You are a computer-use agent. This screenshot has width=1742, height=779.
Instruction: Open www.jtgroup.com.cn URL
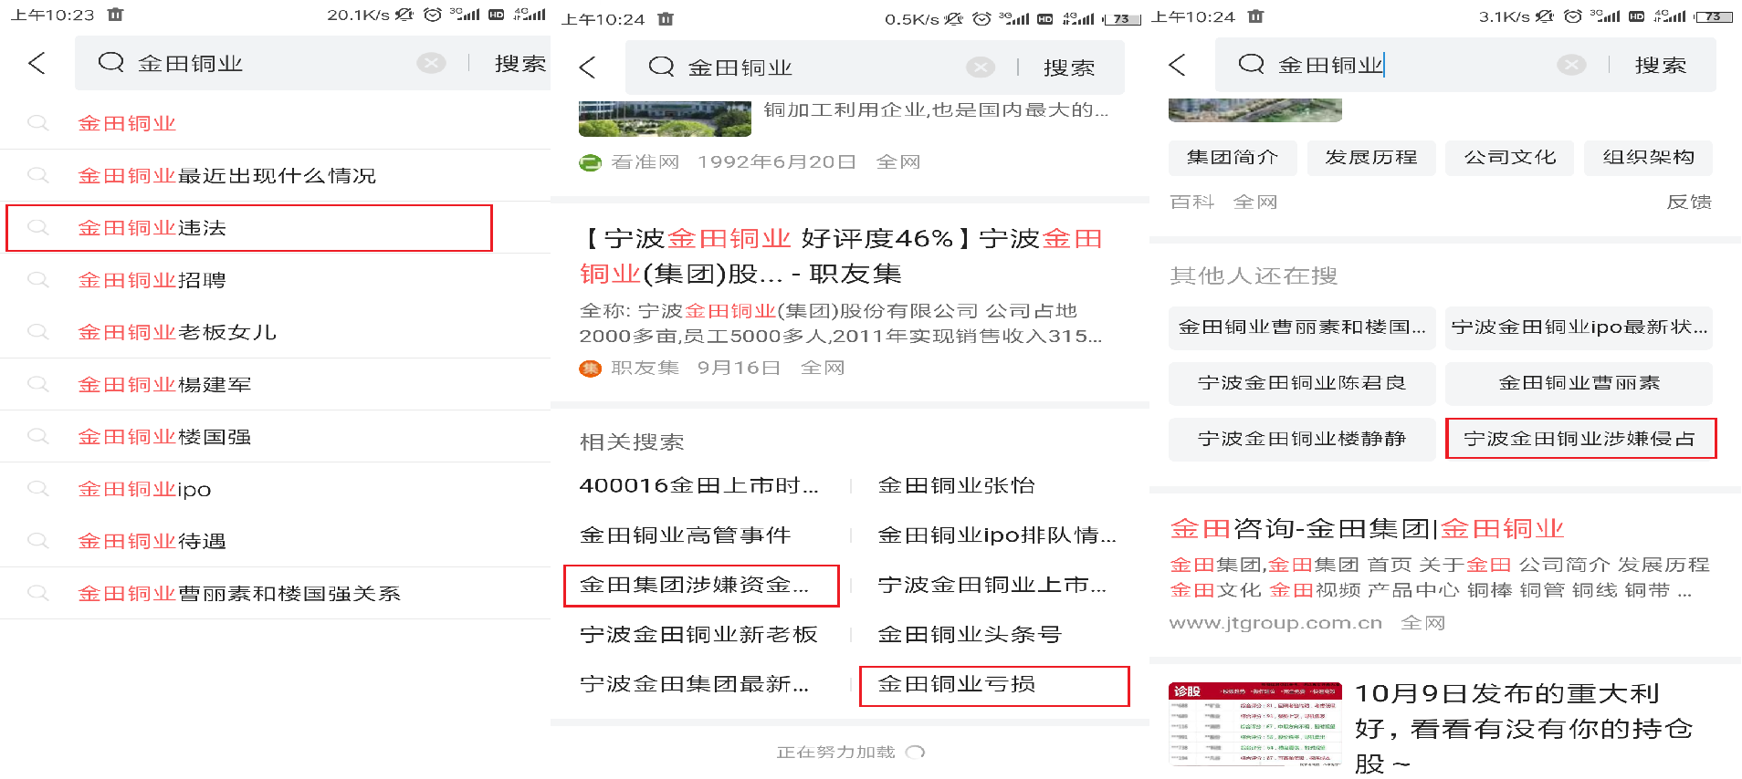pos(1275,623)
